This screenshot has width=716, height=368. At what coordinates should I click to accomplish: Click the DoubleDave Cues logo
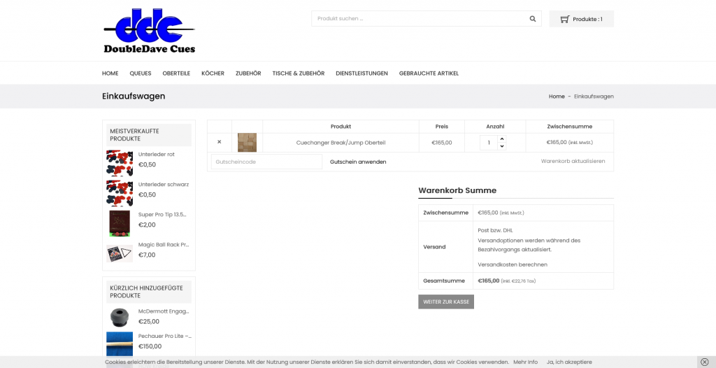pos(149,31)
